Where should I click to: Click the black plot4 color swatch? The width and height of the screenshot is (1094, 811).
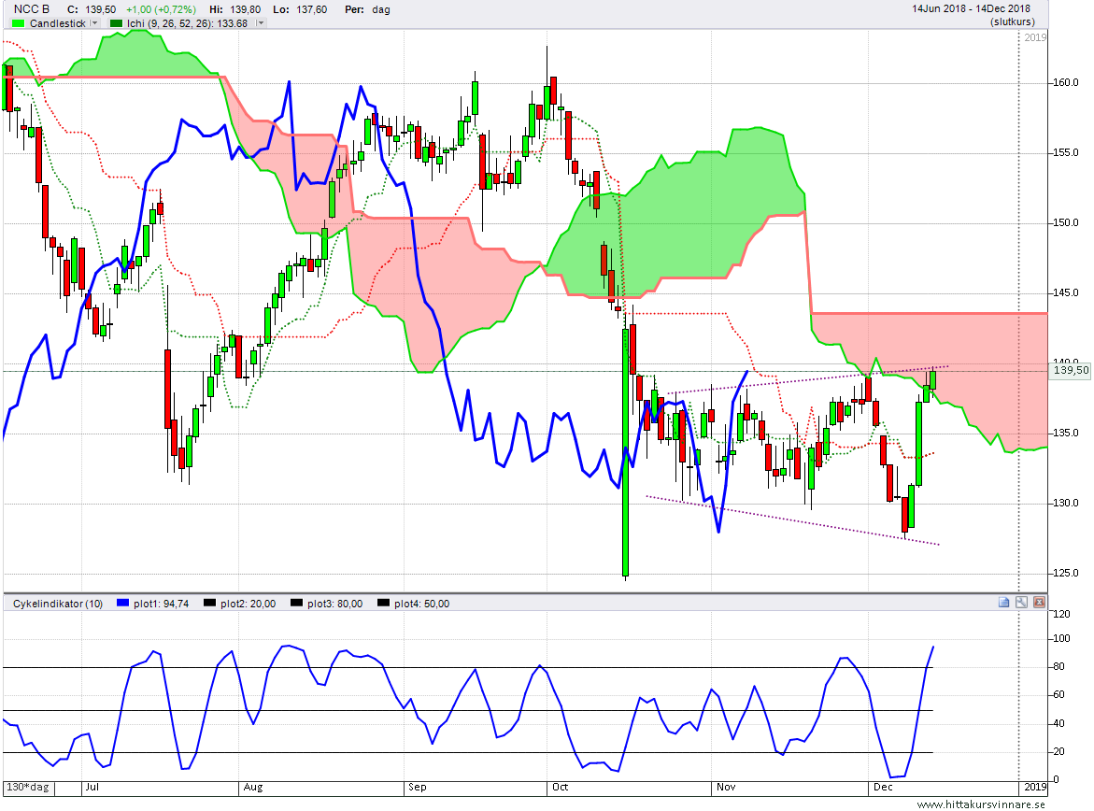[383, 603]
